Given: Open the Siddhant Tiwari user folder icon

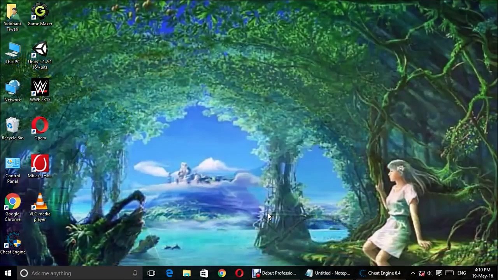Looking at the screenshot, I should tap(12, 17).
